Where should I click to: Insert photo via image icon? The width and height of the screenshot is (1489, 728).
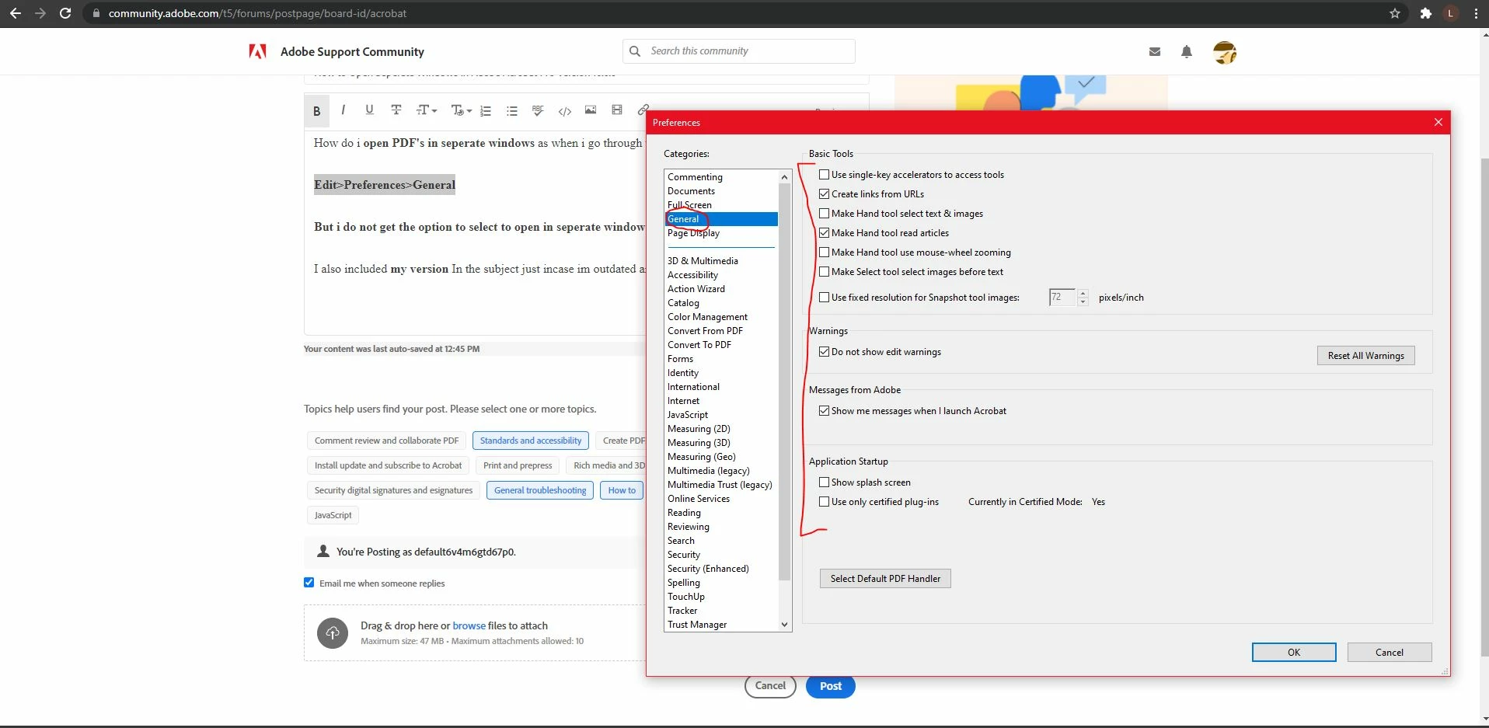(591, 110)
